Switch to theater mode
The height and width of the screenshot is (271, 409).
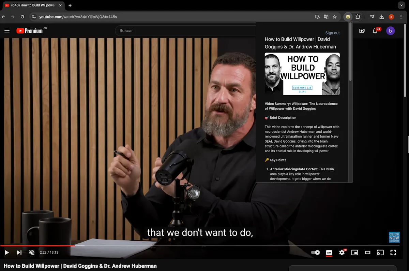point(367,253)
